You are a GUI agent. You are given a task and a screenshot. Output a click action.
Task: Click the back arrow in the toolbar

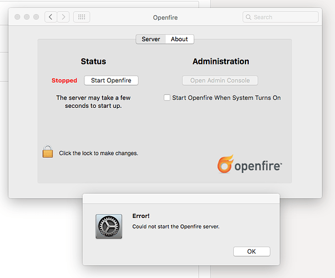[x=51, y=17]
